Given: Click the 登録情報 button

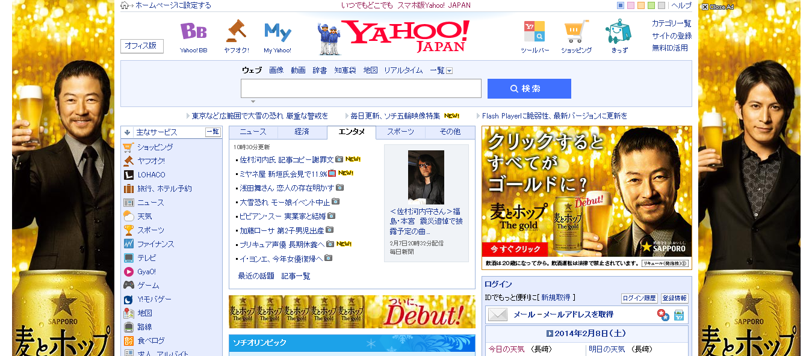Looking at the screenshot, I should [675, 298].
